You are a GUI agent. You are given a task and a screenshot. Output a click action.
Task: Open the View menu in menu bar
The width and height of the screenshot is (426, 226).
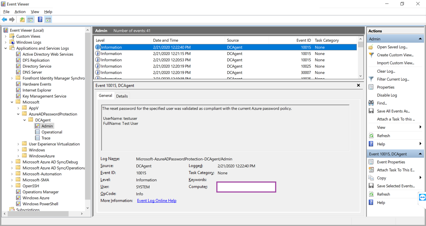pos(35,12)
